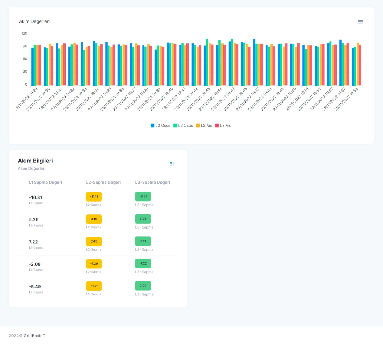
Task: Click the green 0.00 badge
Action: [143, 286]
